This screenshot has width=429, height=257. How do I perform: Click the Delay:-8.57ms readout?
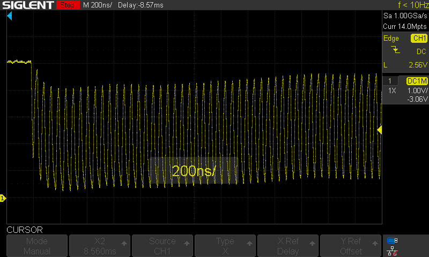coord(140,5)
